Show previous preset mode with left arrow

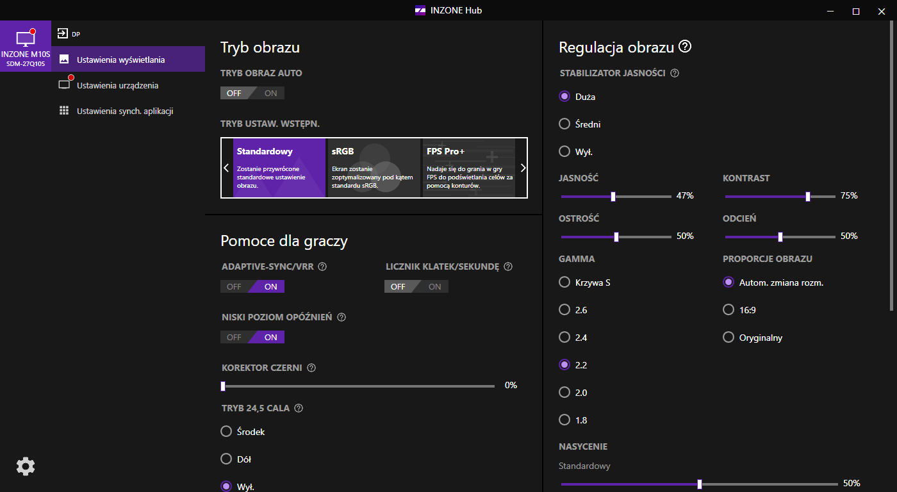[x=226, y=168]
